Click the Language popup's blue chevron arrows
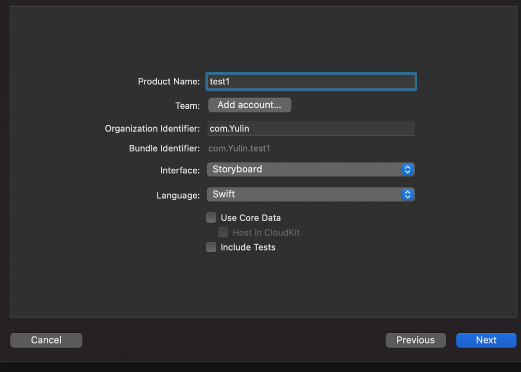The width and height of the screenshot is (521, 372). tap(407, 195)
